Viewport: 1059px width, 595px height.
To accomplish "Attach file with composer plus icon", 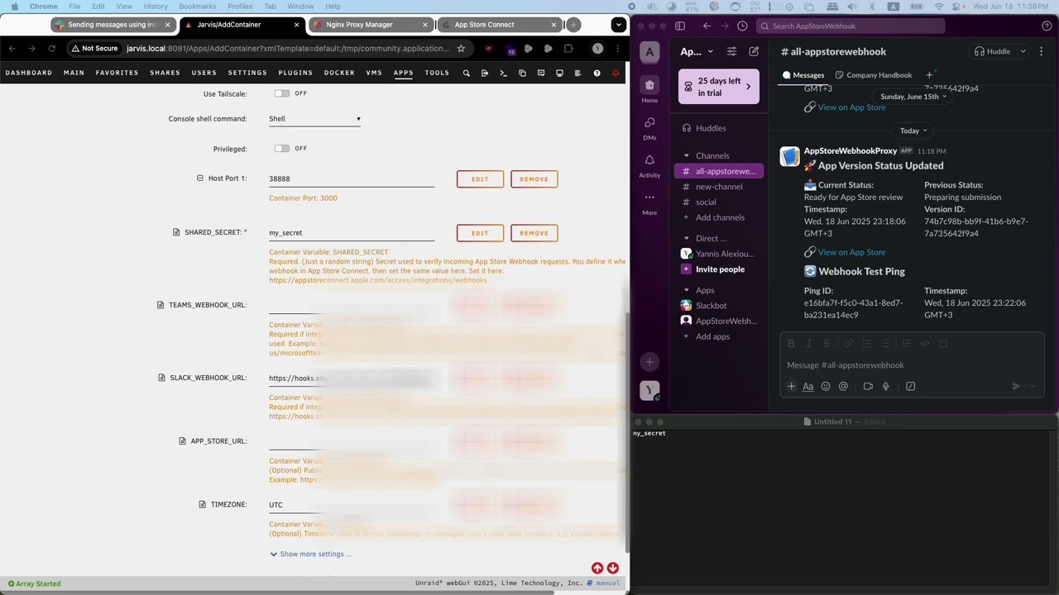I will click(x=791, y=386).
